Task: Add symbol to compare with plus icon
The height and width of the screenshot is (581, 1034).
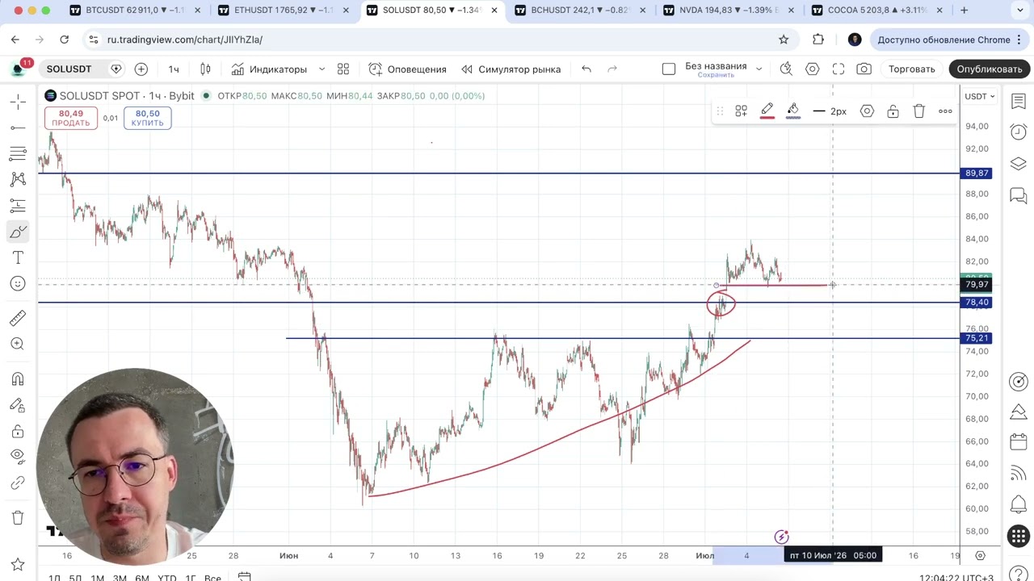Action: (141, 69)
